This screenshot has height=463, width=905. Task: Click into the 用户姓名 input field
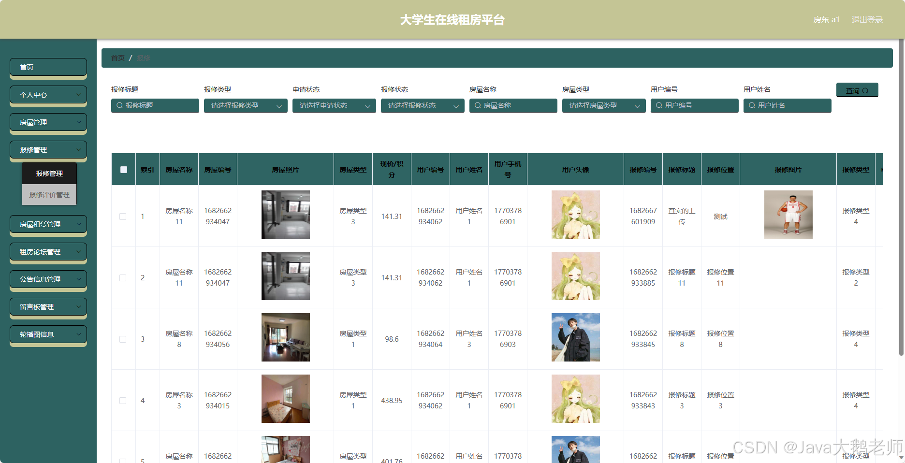pos(788,106)
